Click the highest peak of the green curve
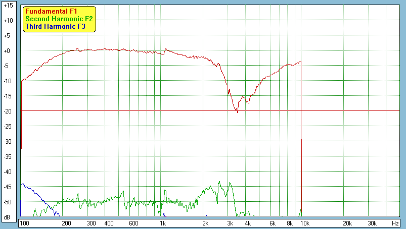This screenshot has width=406, height=229. point(219,182)
